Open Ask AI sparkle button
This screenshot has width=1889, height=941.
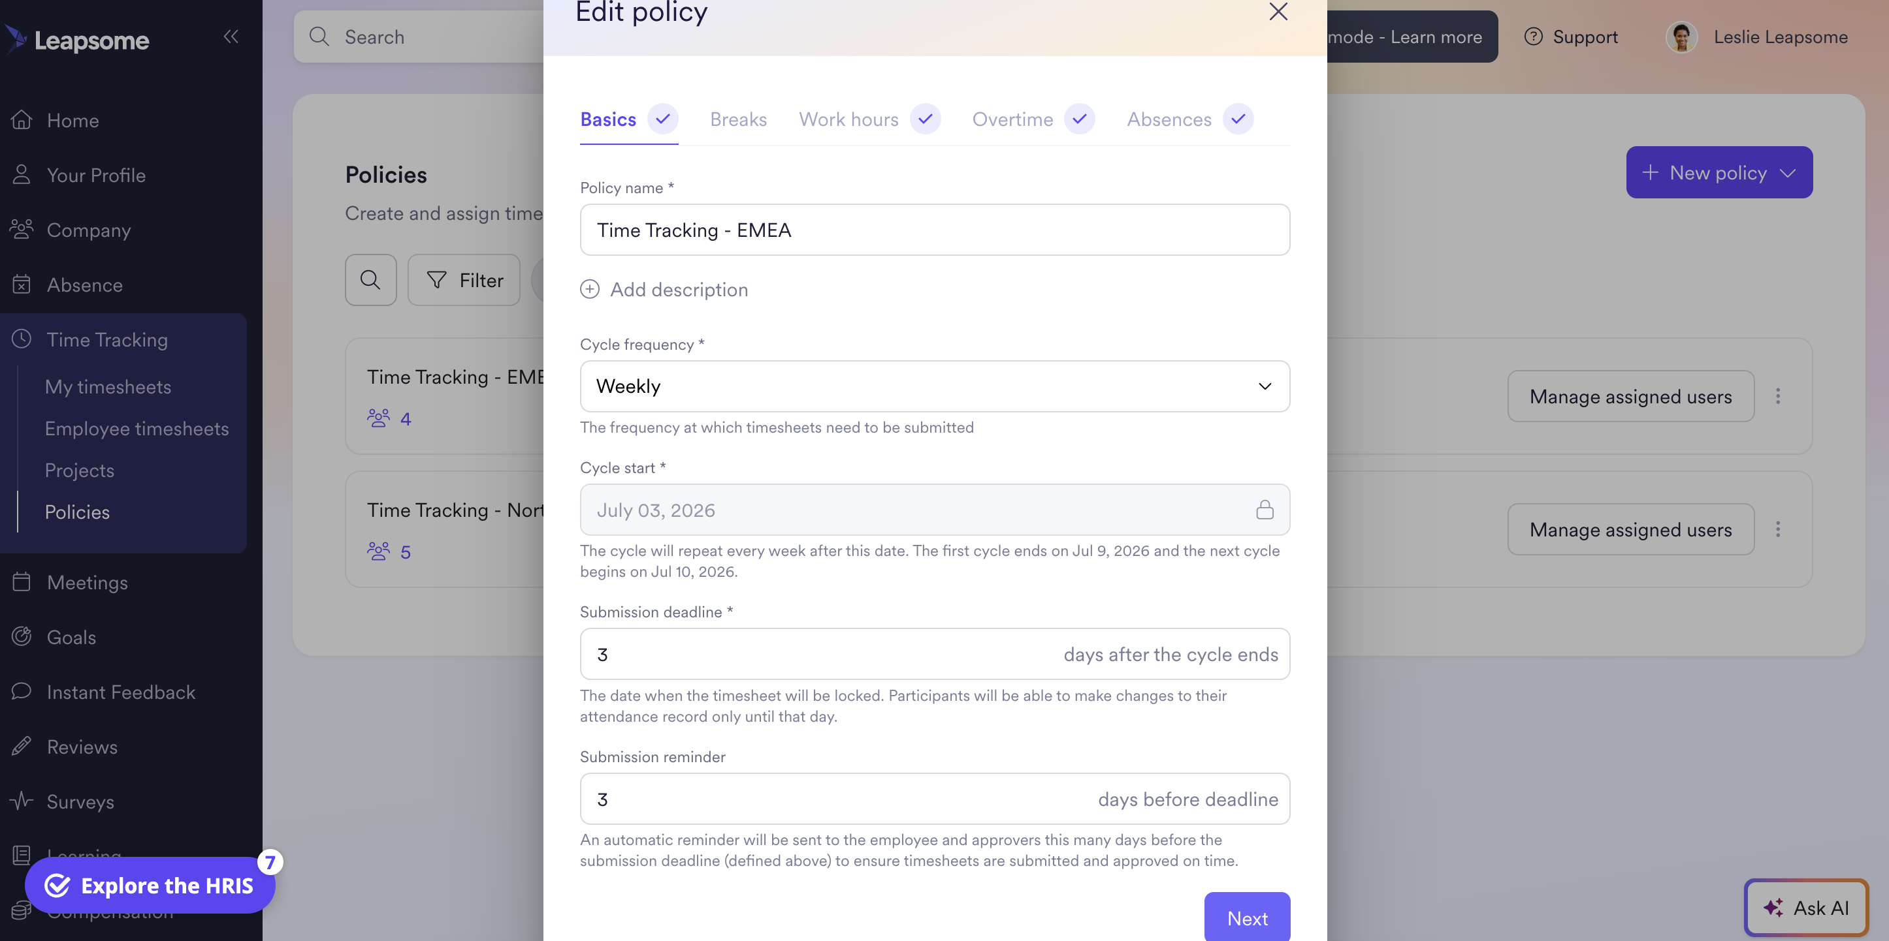tap(1805, 907)
